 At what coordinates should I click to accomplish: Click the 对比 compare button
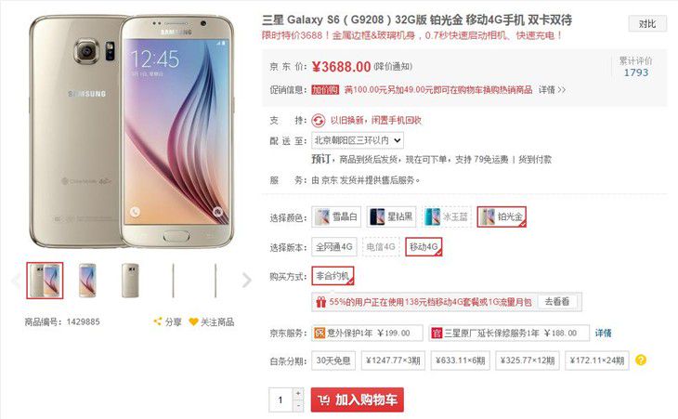pos(647,24)
